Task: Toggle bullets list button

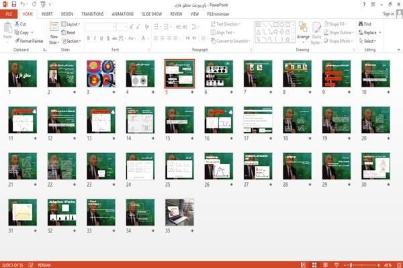Action: (156, 27)
